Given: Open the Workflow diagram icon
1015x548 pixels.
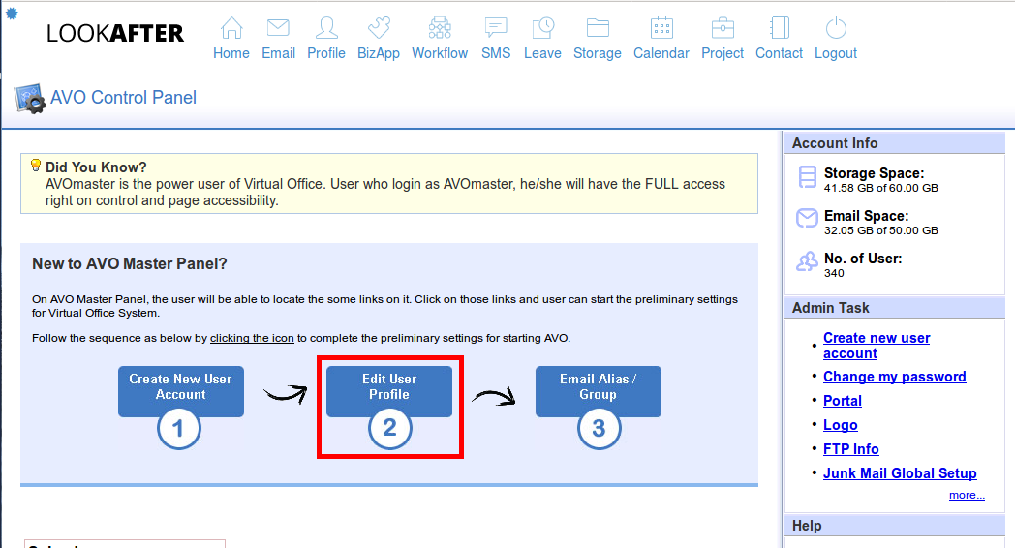Looking at the screenshot, I should 440,28.
